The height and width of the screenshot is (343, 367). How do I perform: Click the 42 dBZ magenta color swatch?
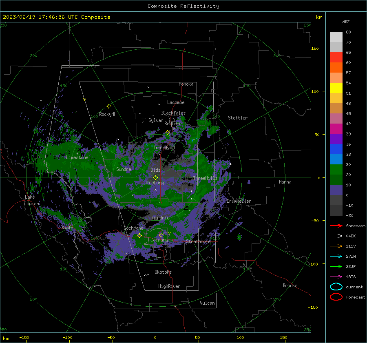click(336, 128)
